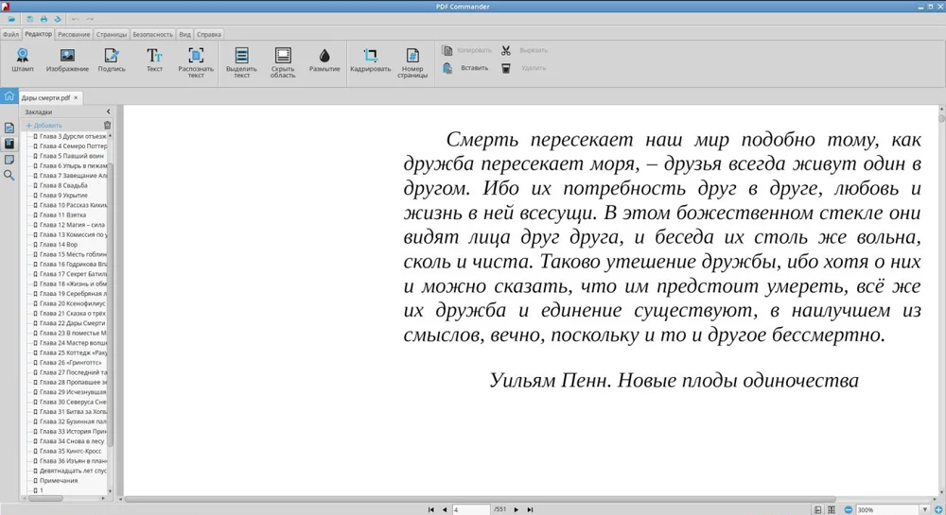Print document using printer icon
Screen dimensions: 946x515
44,19
